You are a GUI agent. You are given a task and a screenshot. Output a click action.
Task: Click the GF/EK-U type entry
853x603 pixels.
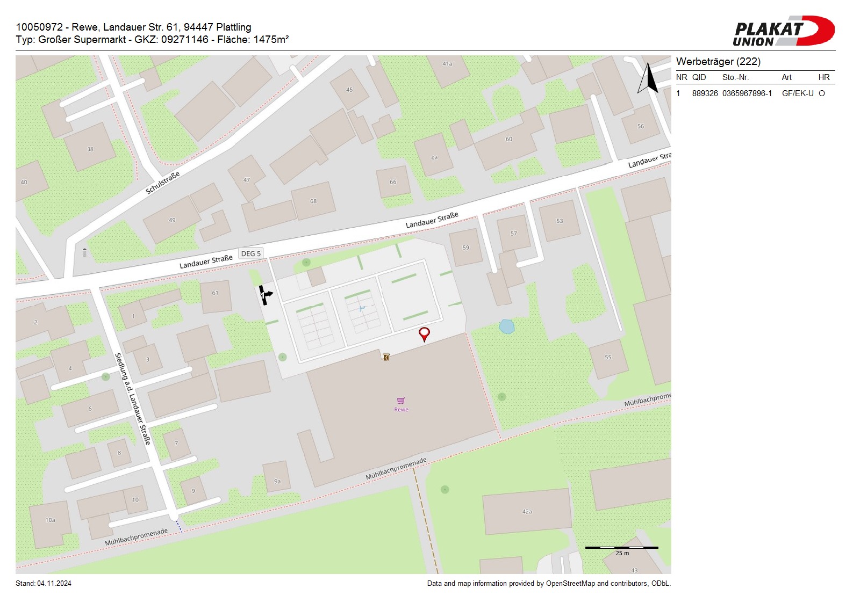pyautogui.click(x=797, y=93)
